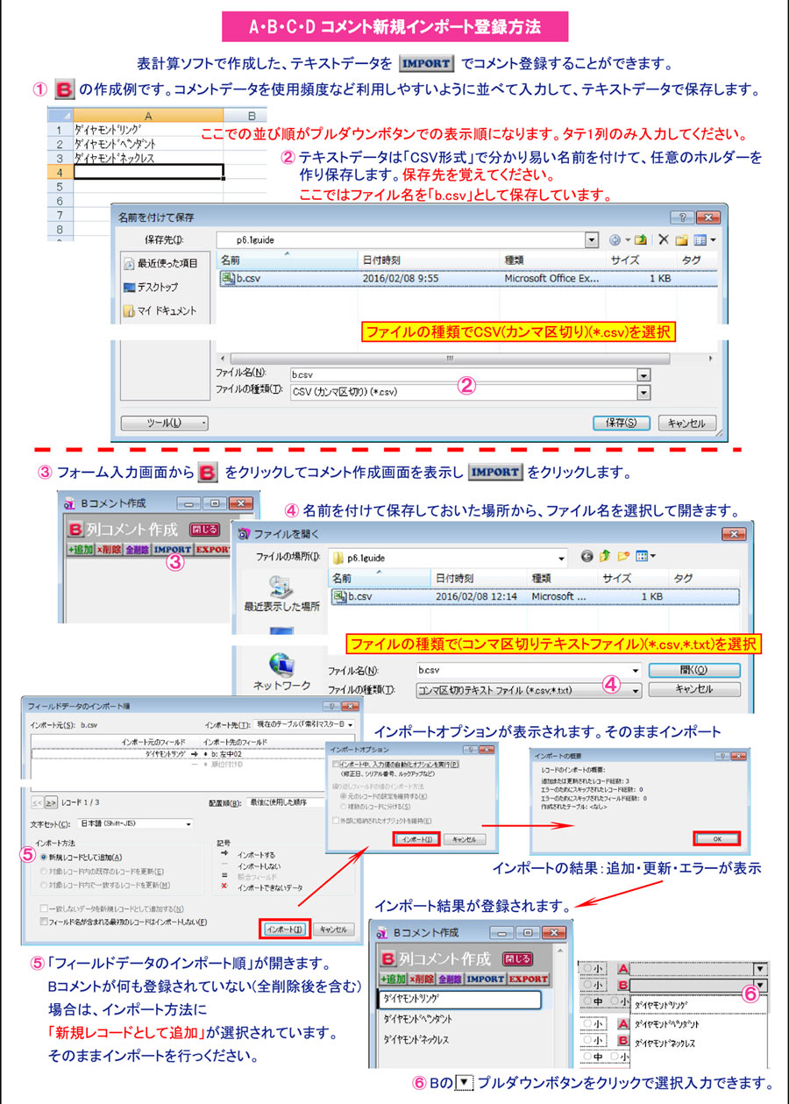The height and width of the screenshot is (1104, 789).
Task: Open the ツール menu button in save dialog
Action: pyautogui.click(x=165, y=423)
